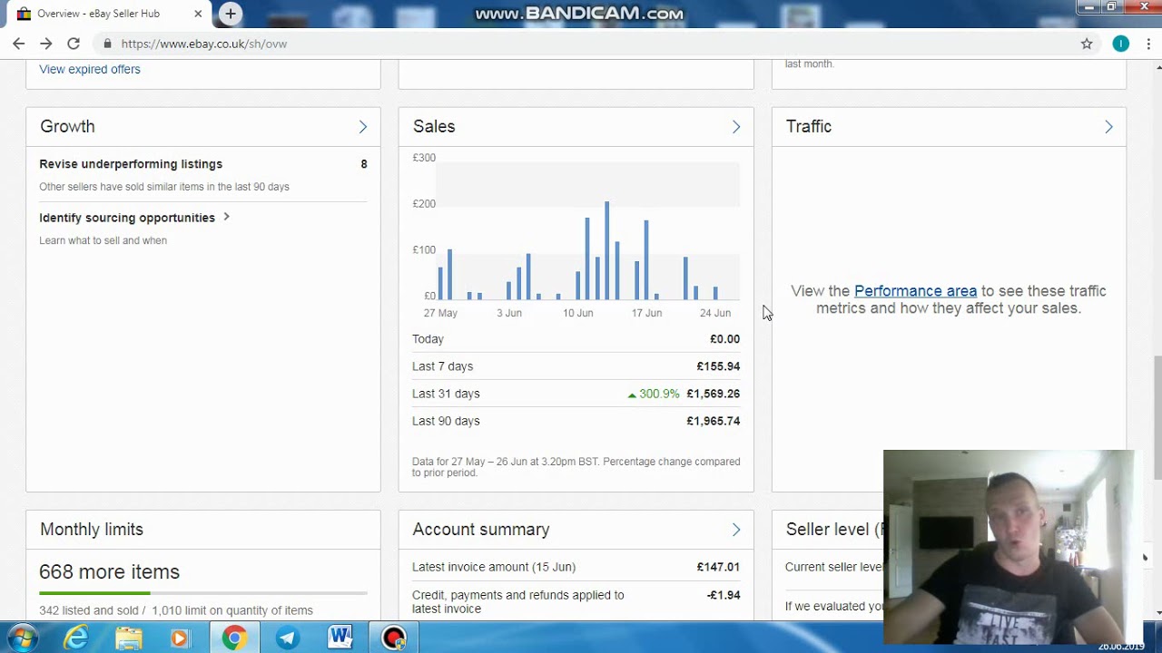
Task: Expand the Sales section arrow
Action: tap(736, 127)
